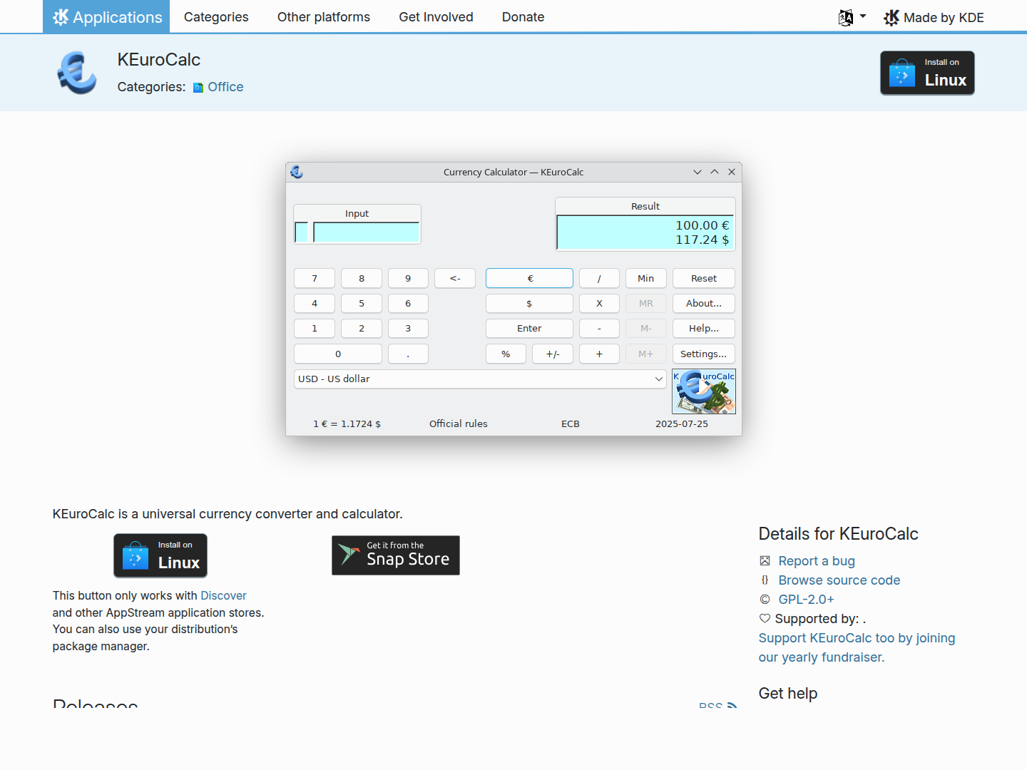Click the Snap Store badge
The image size is (1027, 770).
click(396, 555)
